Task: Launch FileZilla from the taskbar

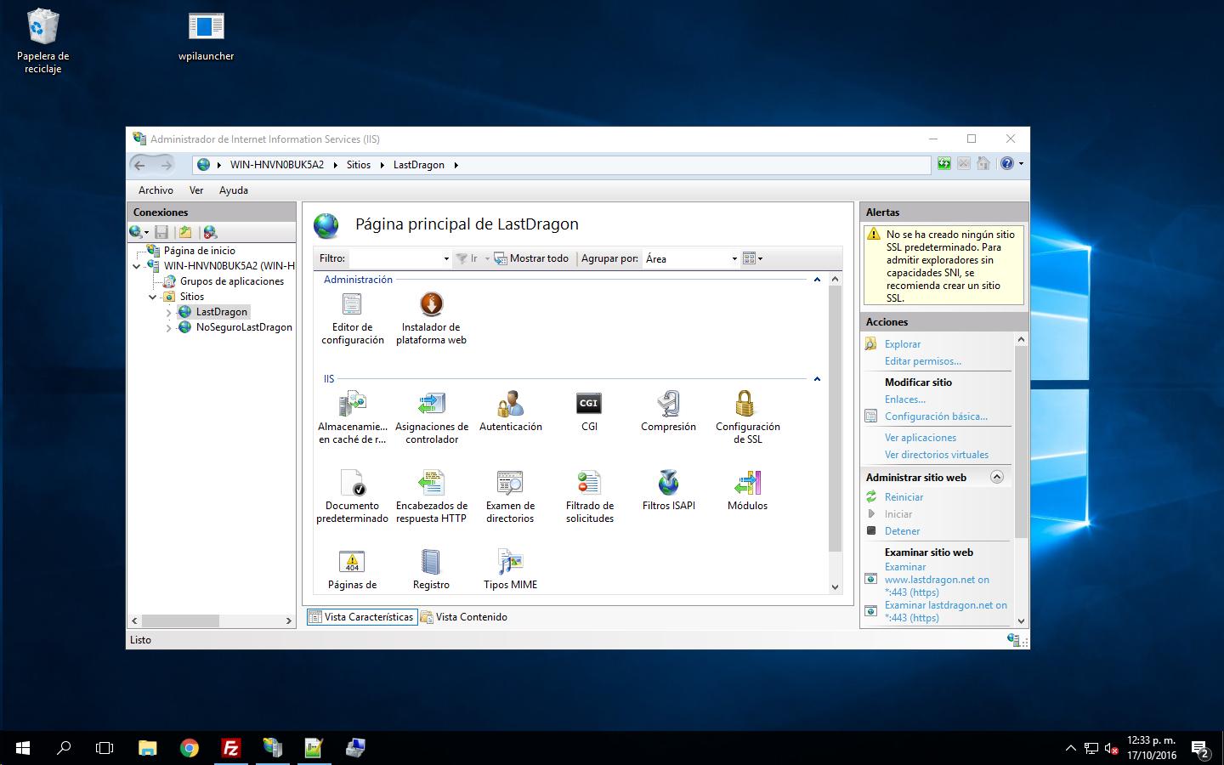Action: (230, 748)
